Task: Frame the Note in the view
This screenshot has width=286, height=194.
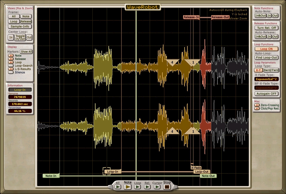Action: 26,16
